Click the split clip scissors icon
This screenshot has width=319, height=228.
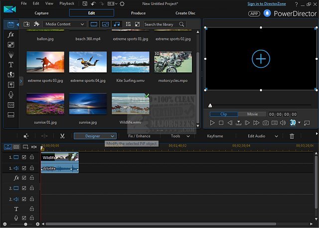point(62,136)
